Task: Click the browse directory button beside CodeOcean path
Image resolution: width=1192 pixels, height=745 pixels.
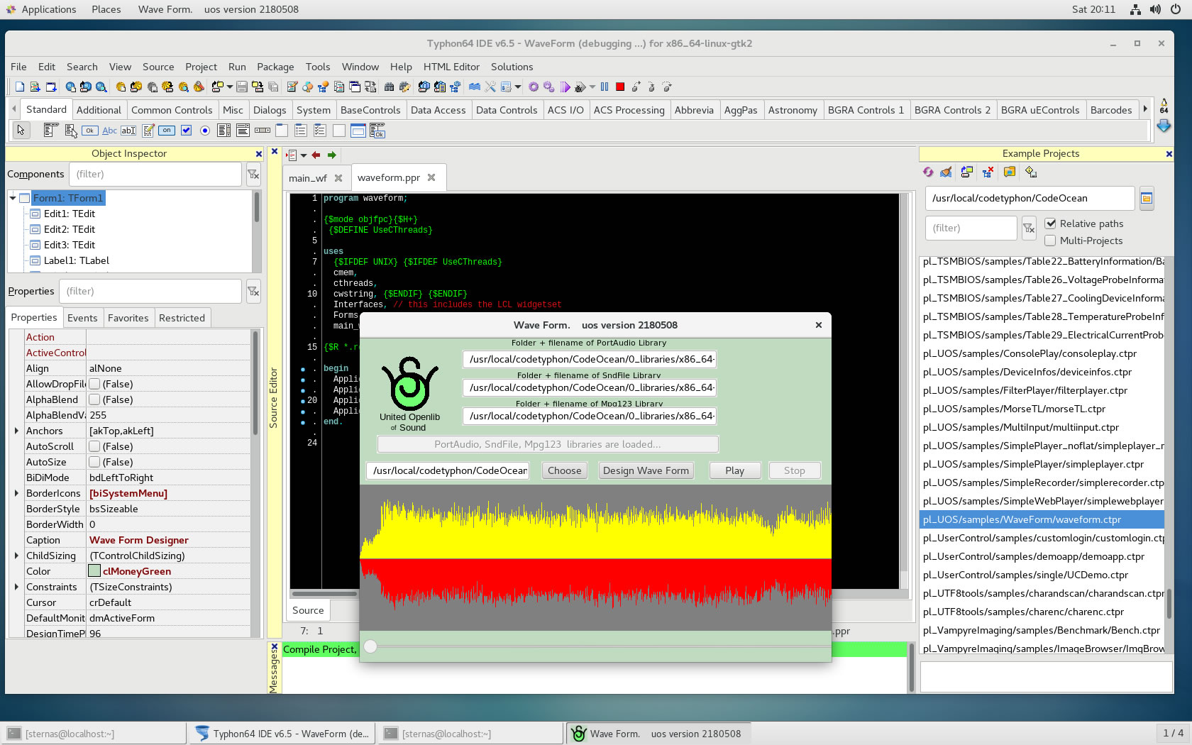Action: pyautogui.click(x=1147, y=198)
